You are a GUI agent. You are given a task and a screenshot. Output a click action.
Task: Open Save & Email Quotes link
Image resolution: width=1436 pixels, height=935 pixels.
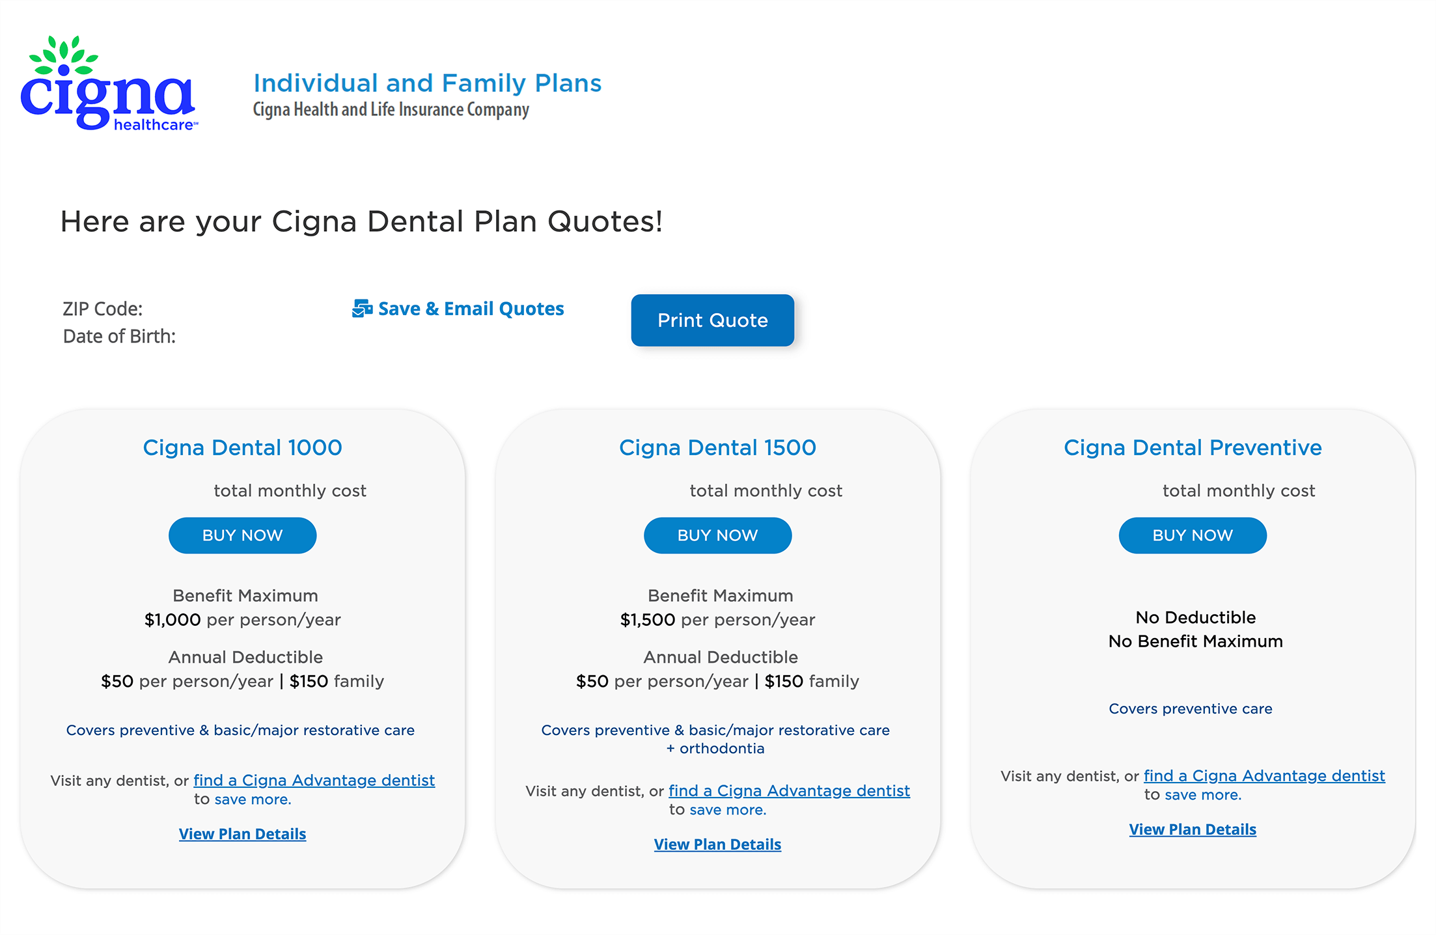point(471,309)
